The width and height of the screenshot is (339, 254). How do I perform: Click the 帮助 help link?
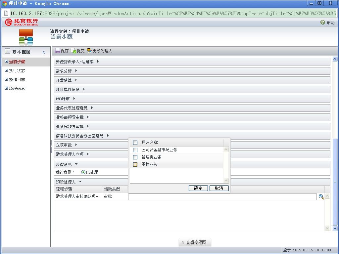click(x=330, y=22)
